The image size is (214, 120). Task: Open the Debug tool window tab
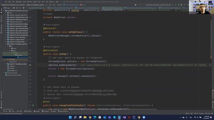click(x=37, y=111)
